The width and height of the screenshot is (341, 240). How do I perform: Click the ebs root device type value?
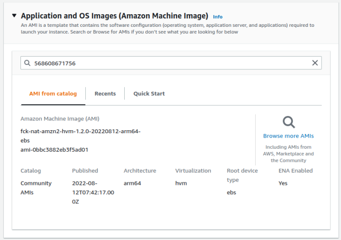click(231, 193)
